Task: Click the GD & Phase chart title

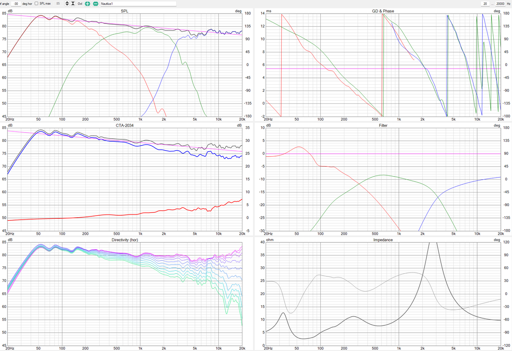Action: (383, 11)
